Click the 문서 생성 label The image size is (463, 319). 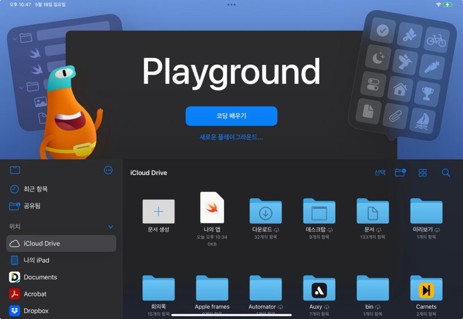click(159, 229)
